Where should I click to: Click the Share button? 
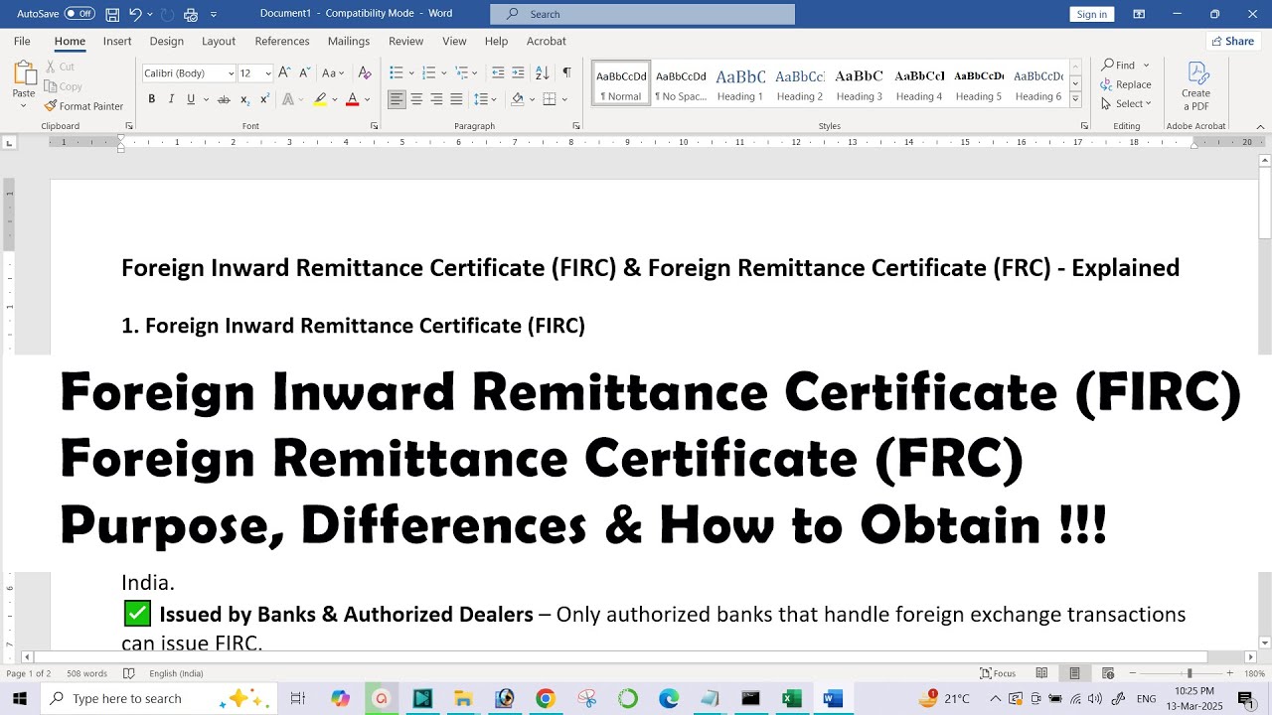tap(1232, 41)
